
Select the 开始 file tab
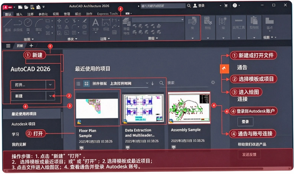(x=20, y=46)
